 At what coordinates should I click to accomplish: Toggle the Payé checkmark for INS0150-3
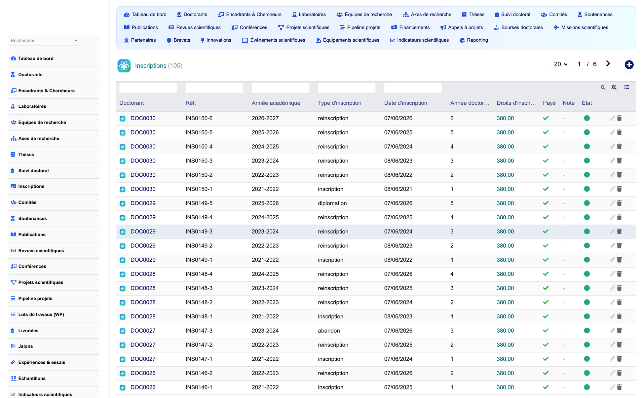pos(546,161)
